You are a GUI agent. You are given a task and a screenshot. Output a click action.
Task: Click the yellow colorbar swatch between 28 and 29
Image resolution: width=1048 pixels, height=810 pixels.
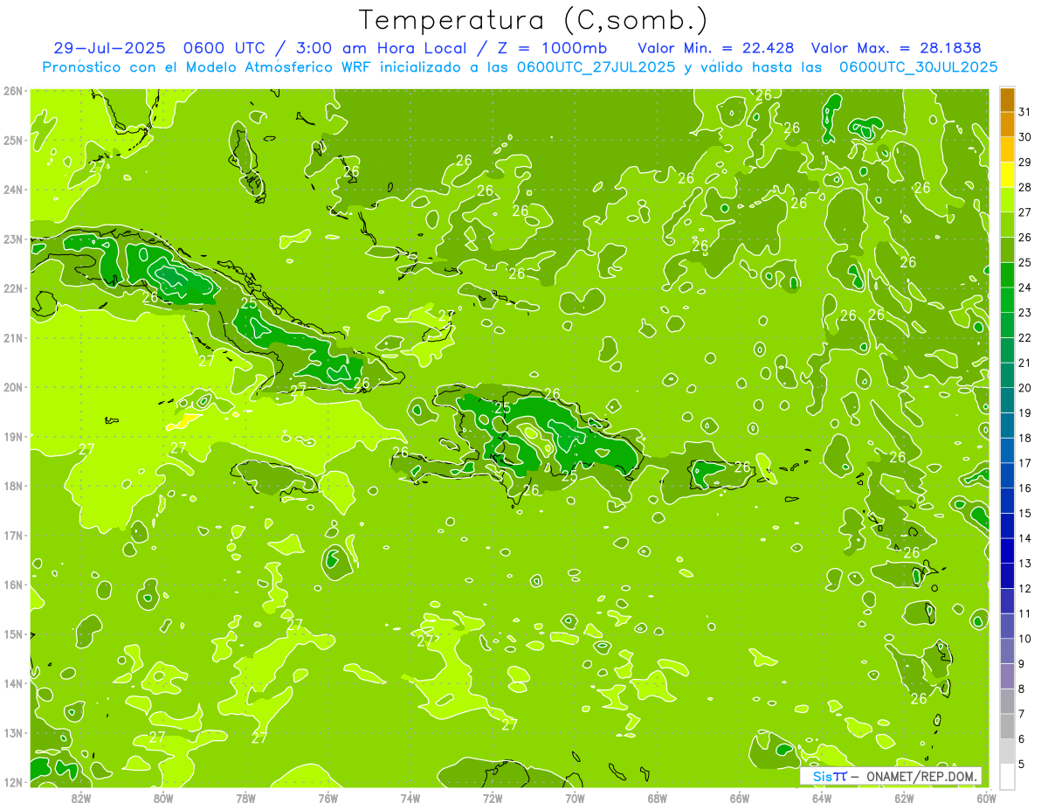pos(1008,175)
